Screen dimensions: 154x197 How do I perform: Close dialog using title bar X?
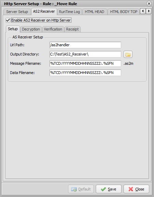(149, 4)
